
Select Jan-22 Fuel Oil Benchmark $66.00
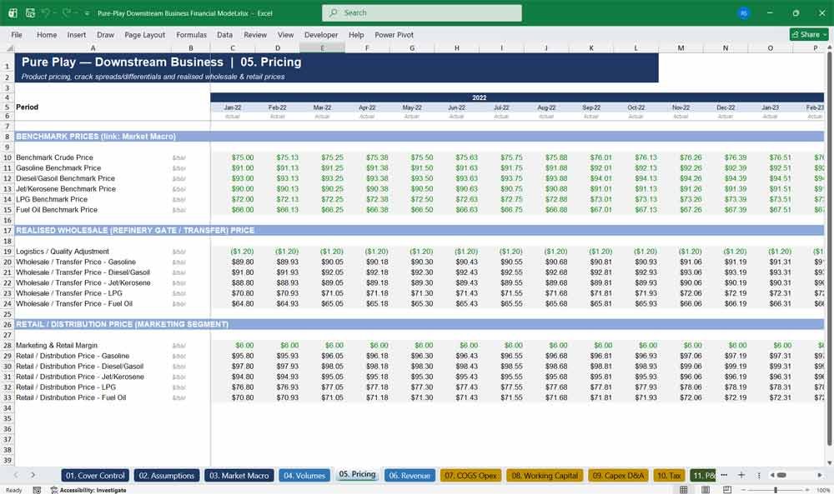(x=233, y=210)
